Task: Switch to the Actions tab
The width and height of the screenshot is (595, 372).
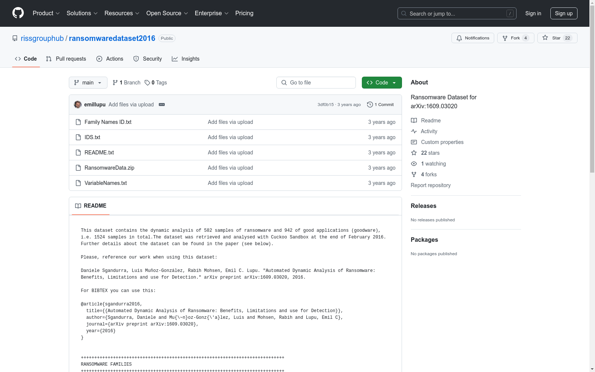Action: pos(110,59)
